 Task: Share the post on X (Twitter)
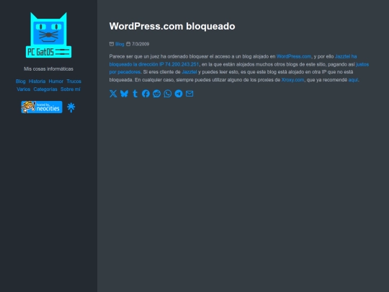(x=113, y=94)
